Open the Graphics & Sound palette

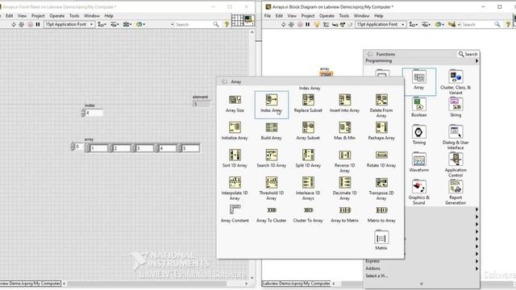coord(419,193)
